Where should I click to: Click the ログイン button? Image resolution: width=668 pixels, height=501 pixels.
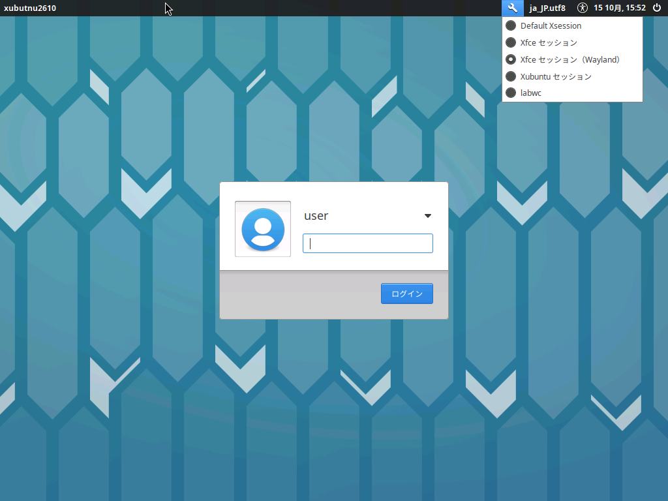[x=407, y=294]
